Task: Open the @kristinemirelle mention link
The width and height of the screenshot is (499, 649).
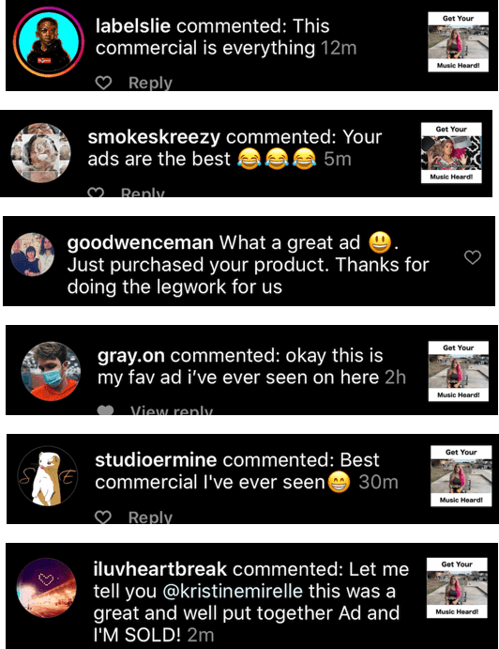Action: pos(233,591)
